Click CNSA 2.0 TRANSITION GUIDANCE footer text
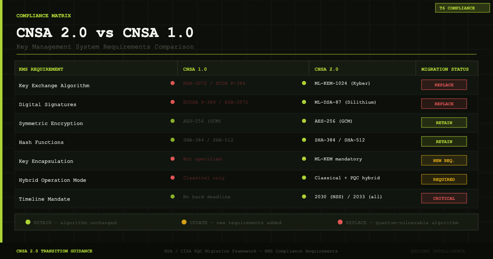This screenshot has width=493, height=259. point(54,251)
